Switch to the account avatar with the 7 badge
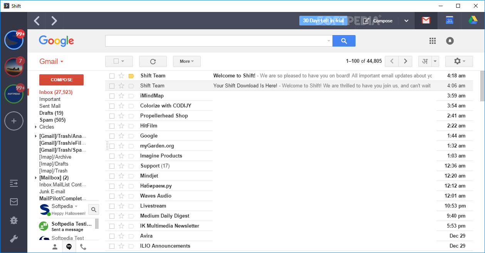This screenshot has width=485, height=253. click(x=14, y=67)
